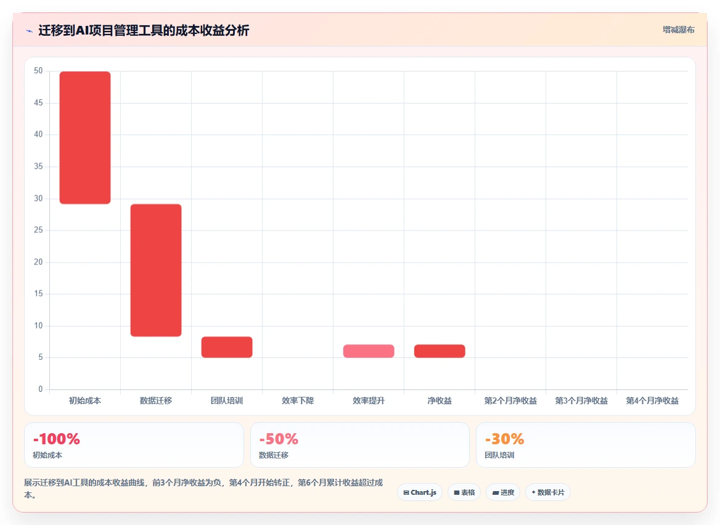Open the -100% 初始成本 stat card

134,445
